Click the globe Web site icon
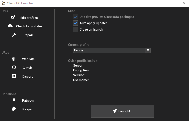Image resolution: width=189 pixels, height=121 pixels. coord(14,59)
